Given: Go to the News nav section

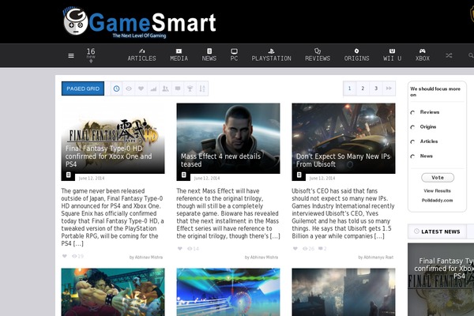Looking at the screenshot, I should [209, 55].
